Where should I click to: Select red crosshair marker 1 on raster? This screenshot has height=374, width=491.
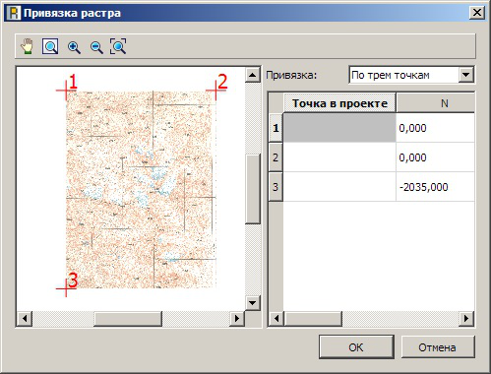(x=66, y=91)
